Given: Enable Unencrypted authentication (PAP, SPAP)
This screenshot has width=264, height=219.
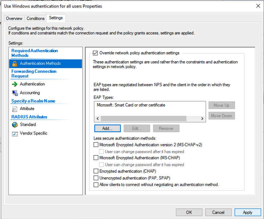Looking at the screenshot, I should 96,178.
